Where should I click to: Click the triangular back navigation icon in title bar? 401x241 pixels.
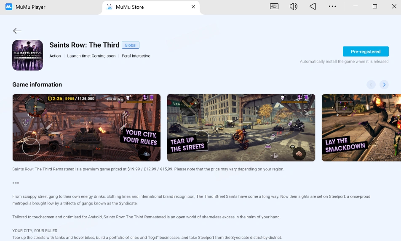coord(313,6)
